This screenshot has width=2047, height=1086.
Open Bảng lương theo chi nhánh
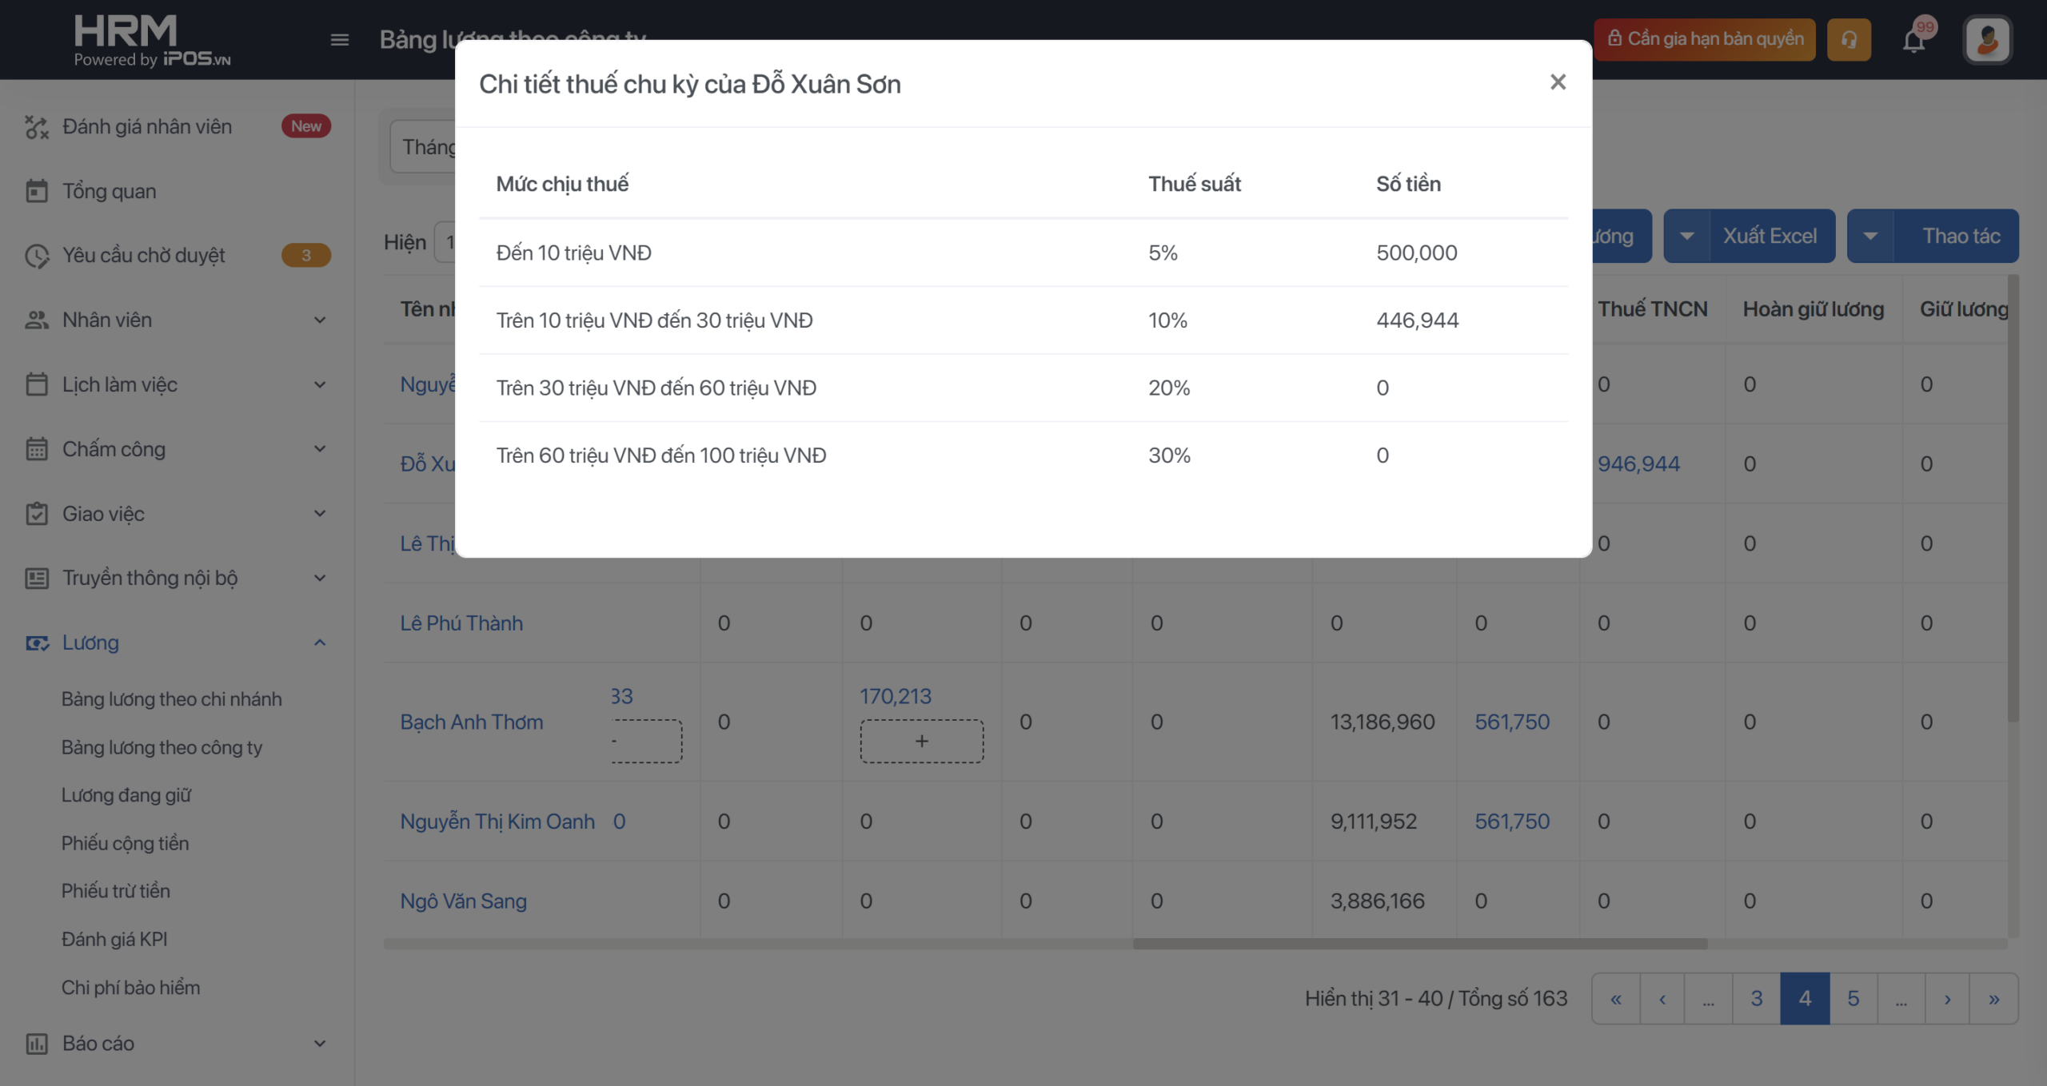pyautogui.click(x=172, y=699)
